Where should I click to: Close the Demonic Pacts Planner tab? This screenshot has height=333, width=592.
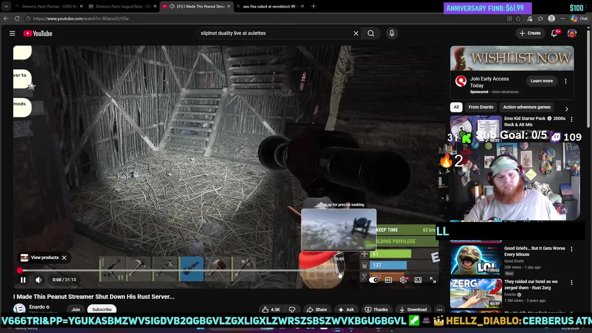[81, 6]
